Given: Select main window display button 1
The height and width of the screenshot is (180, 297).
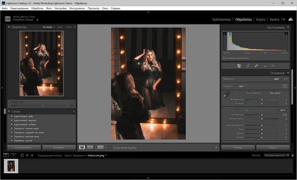Looking at the screenshot, I should [x=6, y=155].
